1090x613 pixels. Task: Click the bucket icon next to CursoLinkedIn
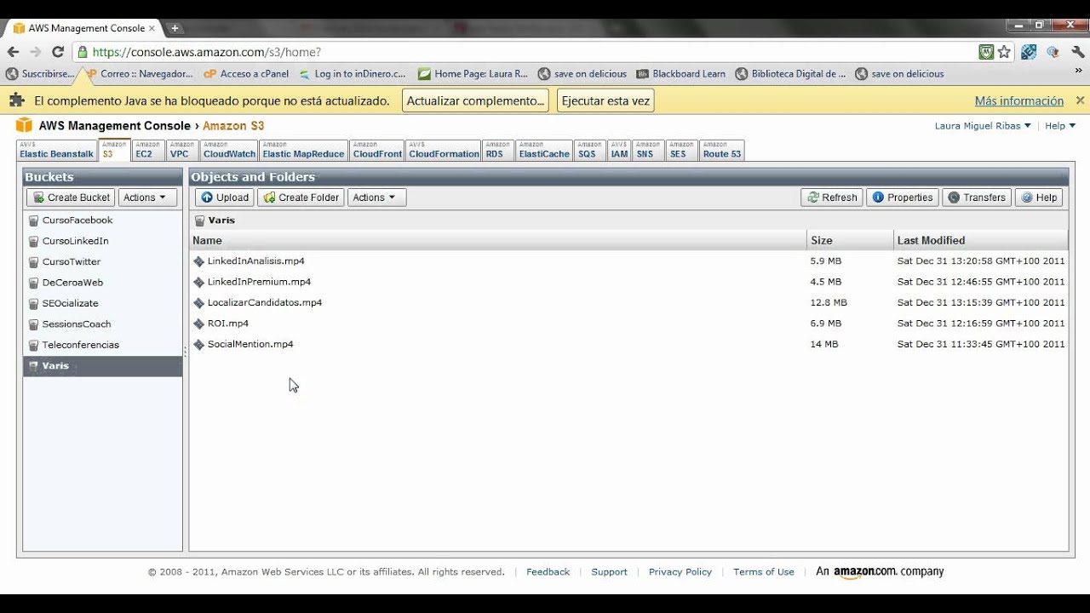click(34, 241)
